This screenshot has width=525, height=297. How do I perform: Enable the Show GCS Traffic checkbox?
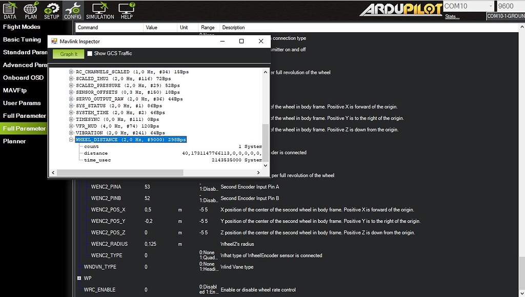coord(90,54)
